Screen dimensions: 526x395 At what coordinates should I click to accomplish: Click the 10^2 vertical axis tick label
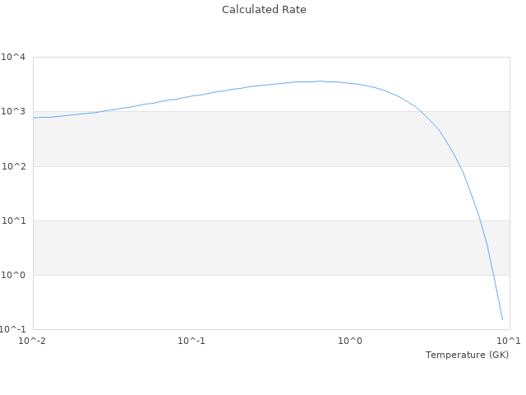[x=14, y=166]
